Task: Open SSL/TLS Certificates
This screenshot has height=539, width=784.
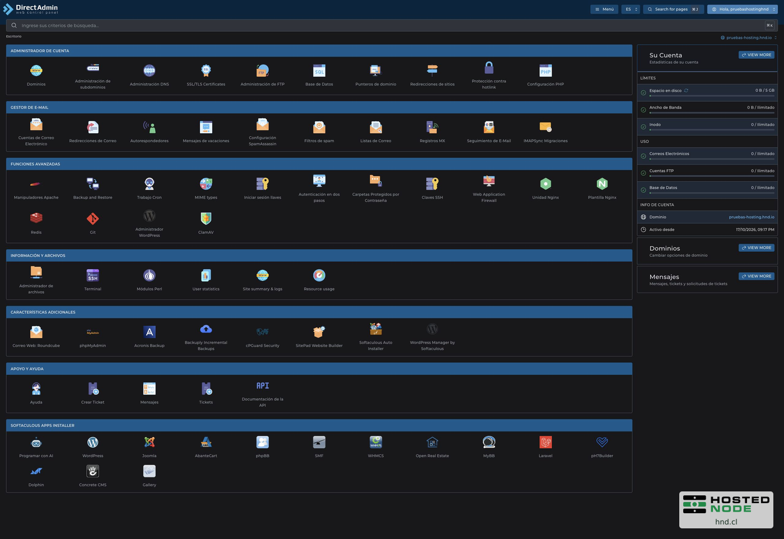Action: (206, 71)
